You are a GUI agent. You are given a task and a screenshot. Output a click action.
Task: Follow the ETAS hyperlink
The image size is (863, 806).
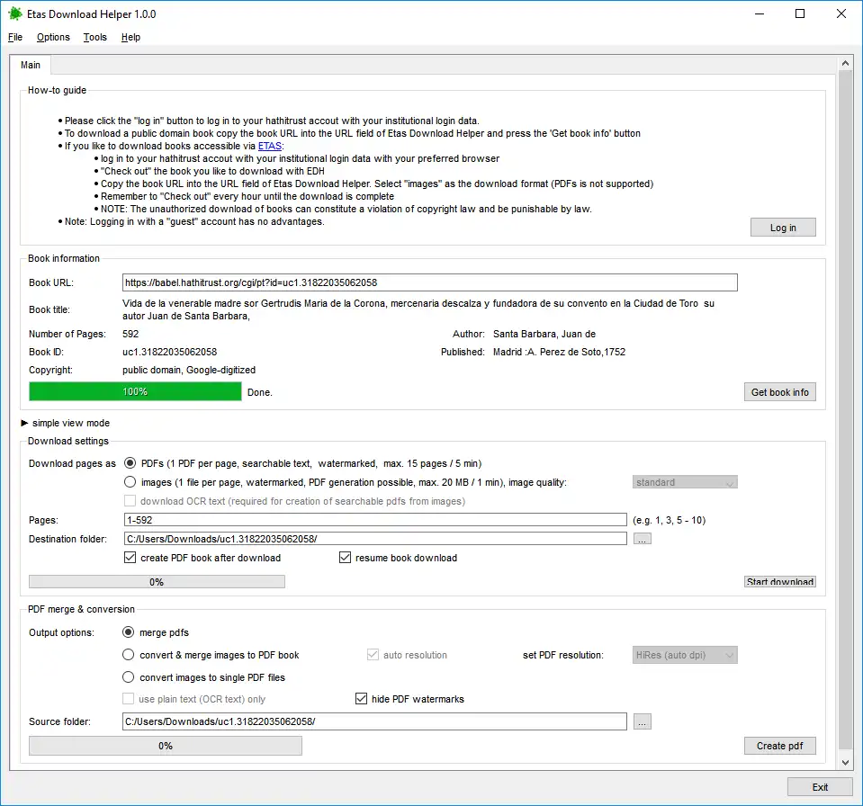(x=270, y=146)
